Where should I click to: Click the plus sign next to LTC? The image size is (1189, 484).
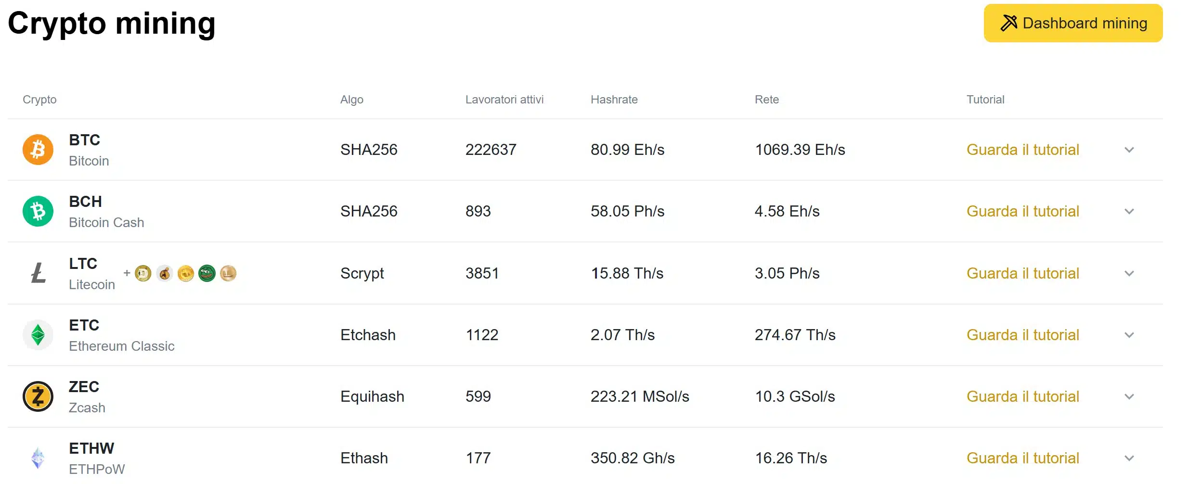click(x=126, y=273)
